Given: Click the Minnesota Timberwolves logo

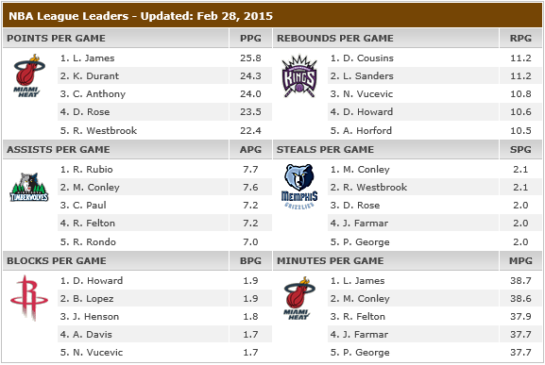Looking at the screenshot, I should tap(29, 188).
